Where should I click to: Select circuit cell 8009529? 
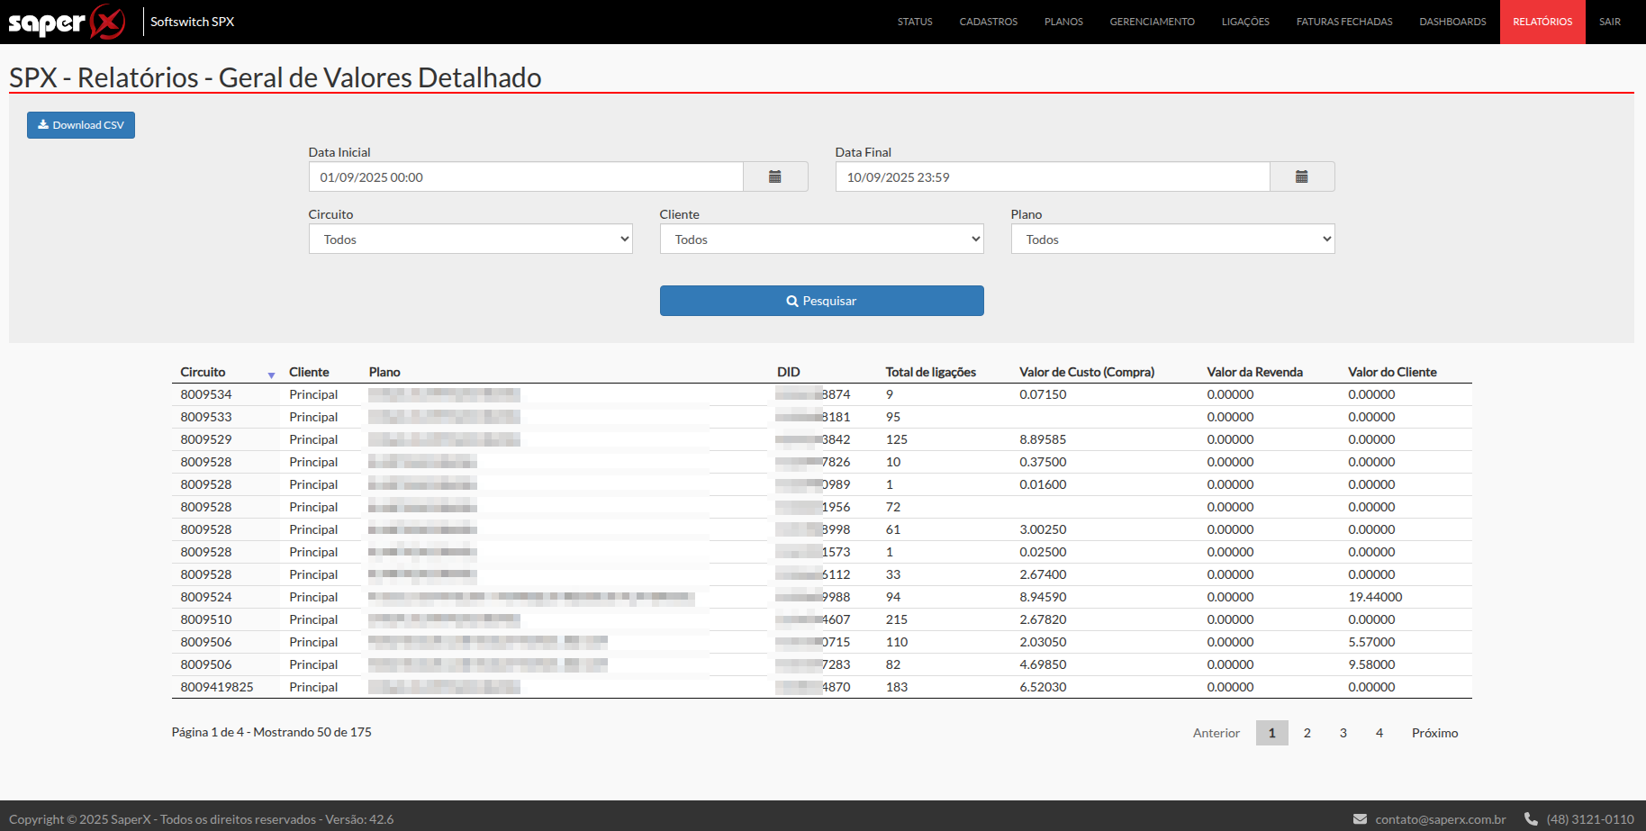click(x=206, y=439)
